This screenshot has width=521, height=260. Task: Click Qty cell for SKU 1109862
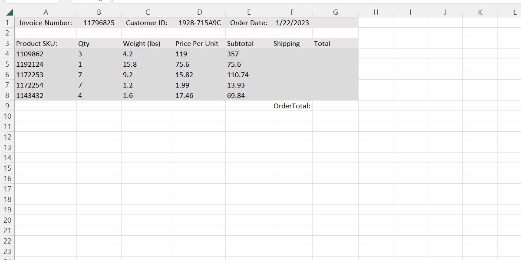99,54
